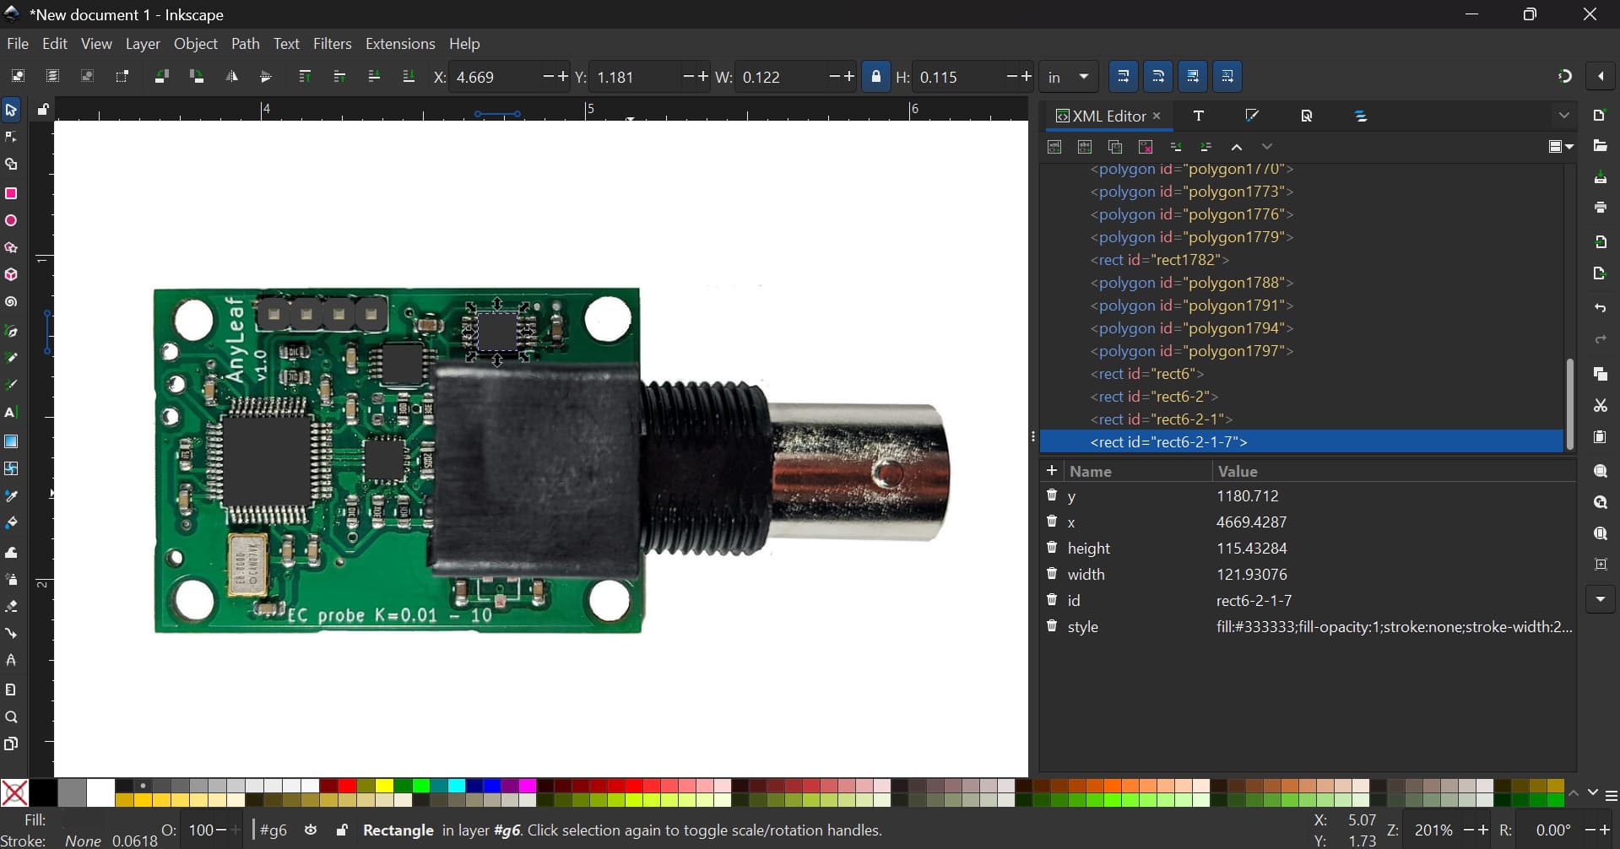Expand docked panel tabs chevron

click(x=1564, y=116)
